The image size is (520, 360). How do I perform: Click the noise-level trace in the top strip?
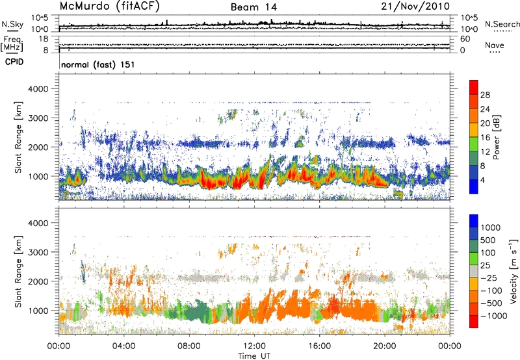click(x=254, y=25)
